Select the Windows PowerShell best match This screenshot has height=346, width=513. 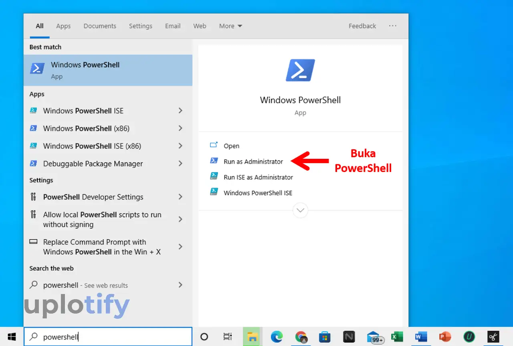108,70
